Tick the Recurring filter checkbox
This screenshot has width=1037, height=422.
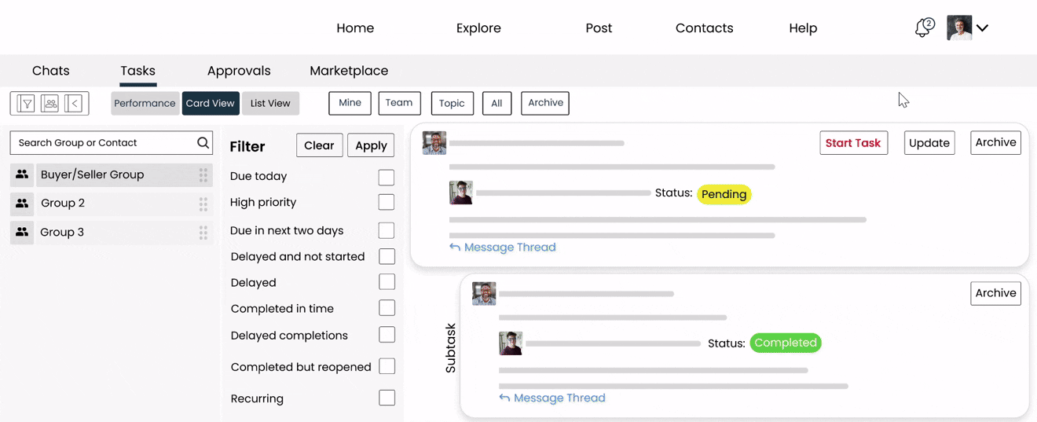pos(387,398)
